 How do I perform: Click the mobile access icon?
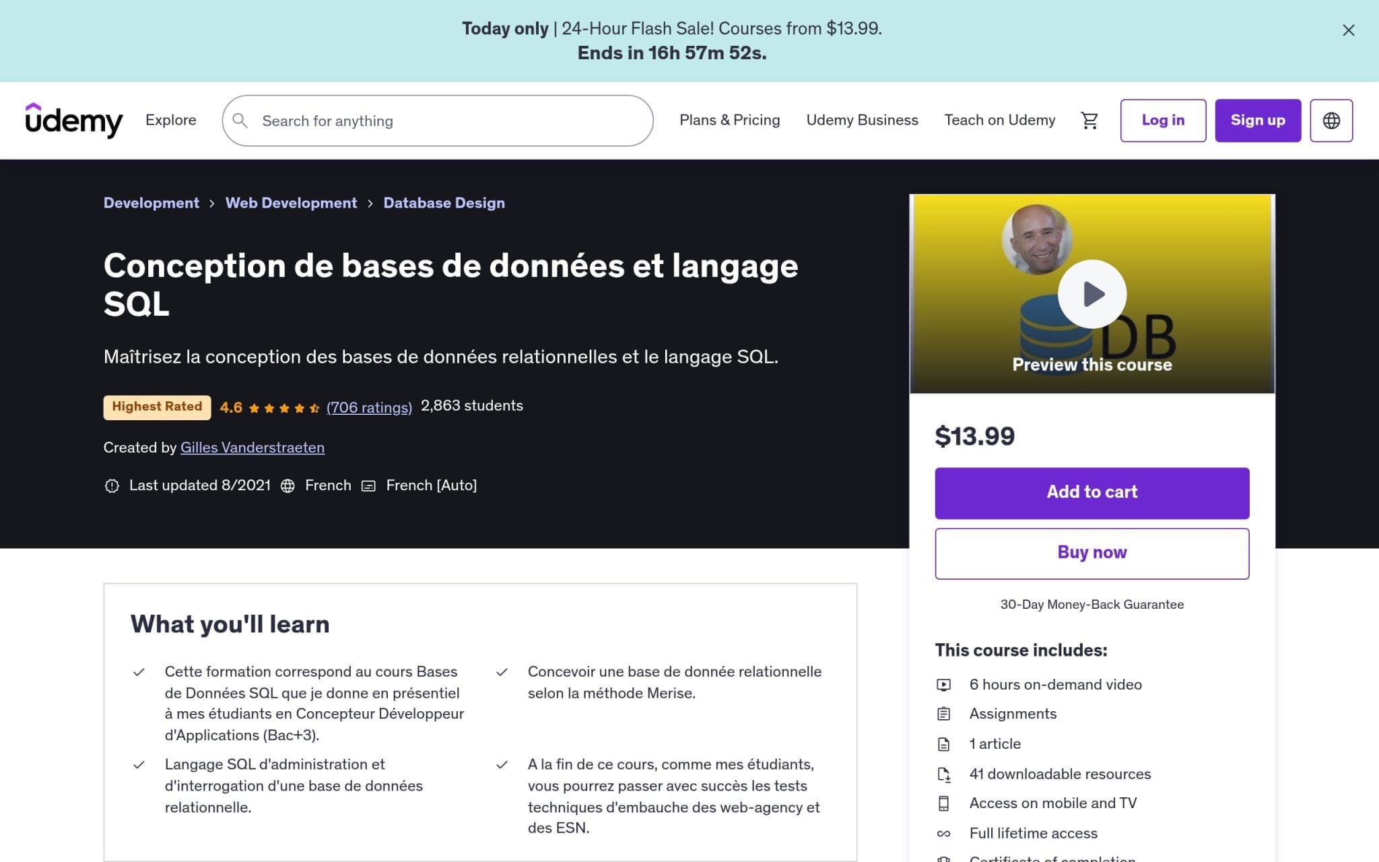[944, 803]
